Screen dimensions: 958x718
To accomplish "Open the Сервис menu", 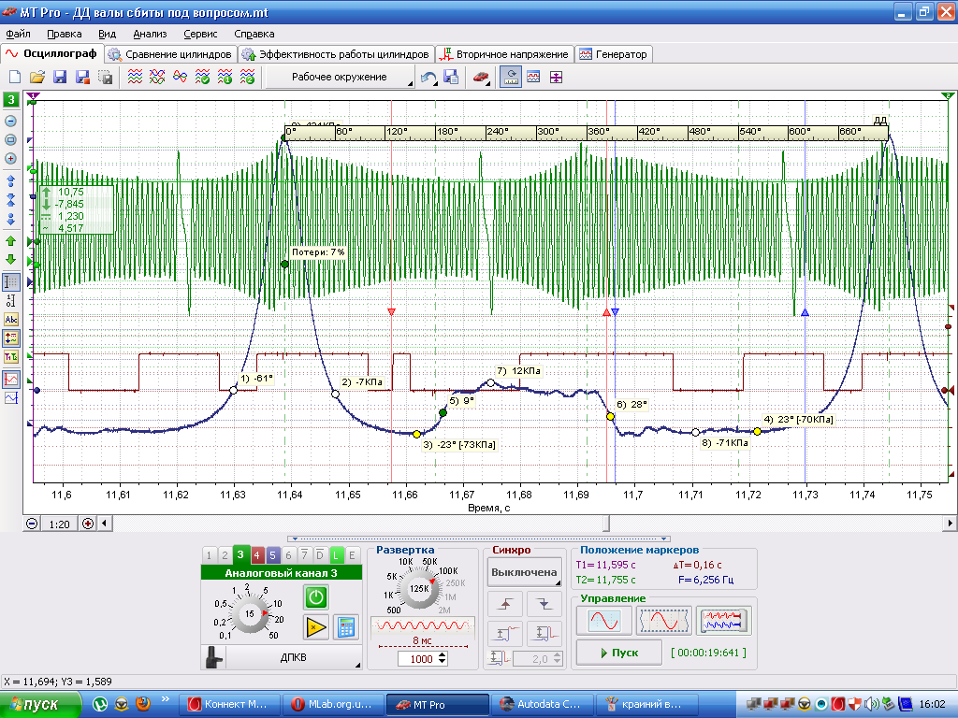I will pyautogui.click(x=200, y=35).
